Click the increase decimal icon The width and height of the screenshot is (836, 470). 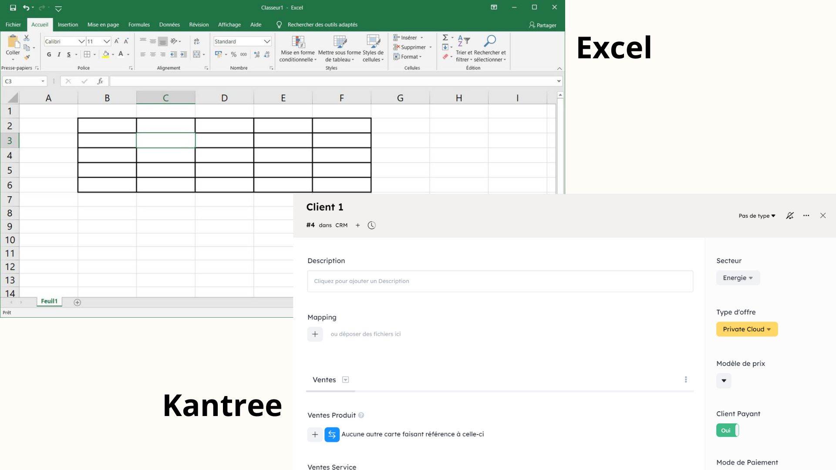(256, 54)
